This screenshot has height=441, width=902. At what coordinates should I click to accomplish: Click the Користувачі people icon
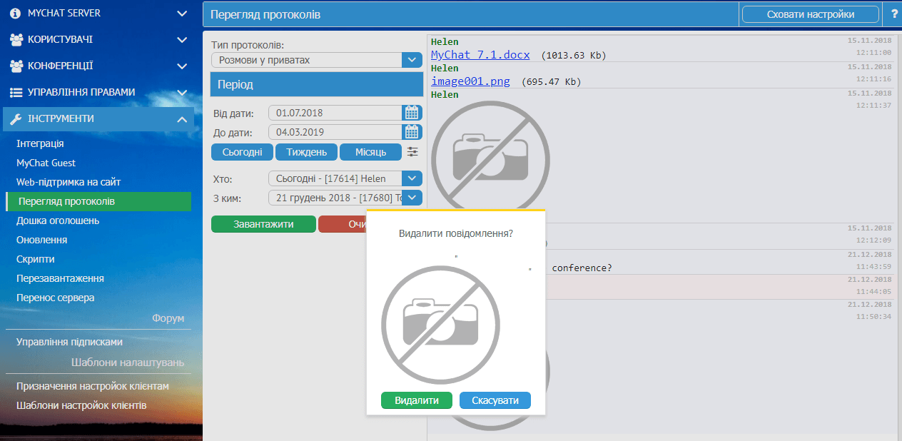[x=16, y=40]
